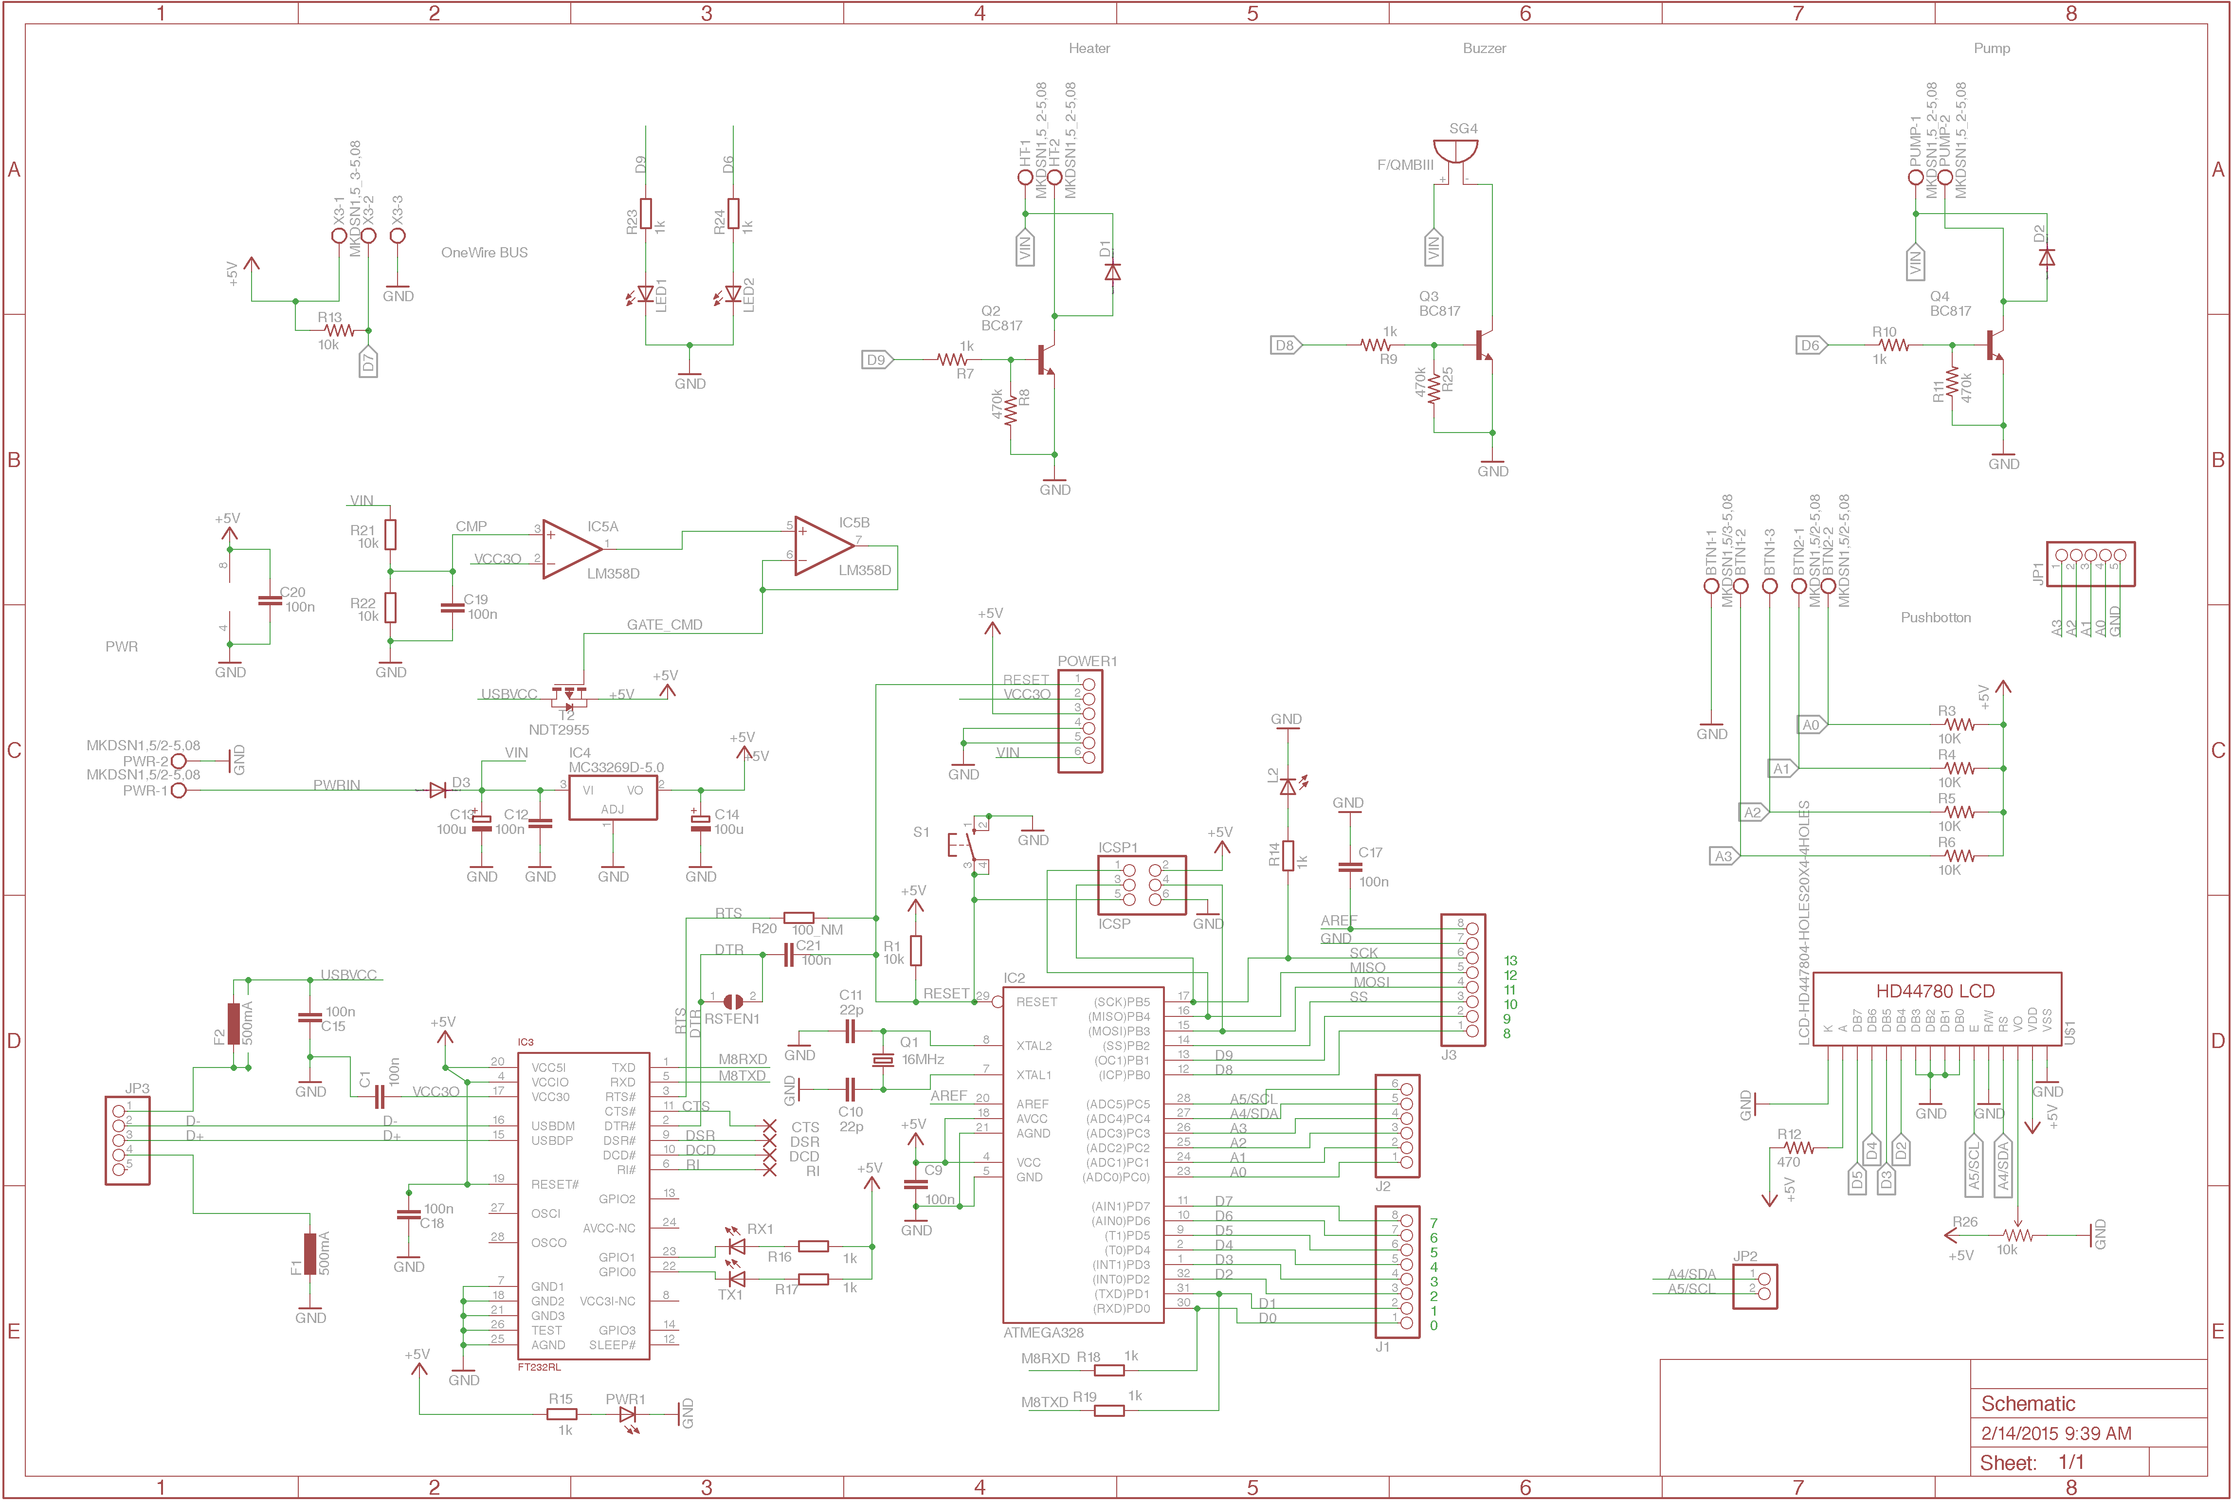Image resolution: width=2232 pixels, height=1502 pixels.
Task: Select transistor Q4 in the Pump circuit
Action: point(1996,345)
